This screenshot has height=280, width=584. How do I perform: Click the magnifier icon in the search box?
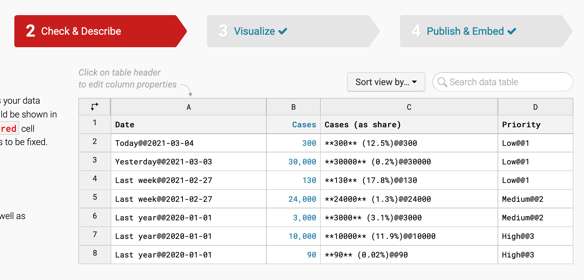pyautogui.click(x=442, y=82)
